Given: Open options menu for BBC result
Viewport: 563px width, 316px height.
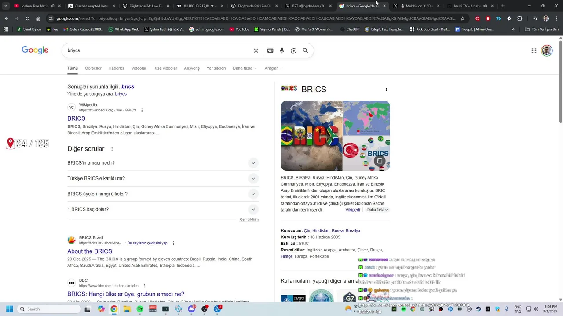Looking at the screenshot, I should coord(144,286).
